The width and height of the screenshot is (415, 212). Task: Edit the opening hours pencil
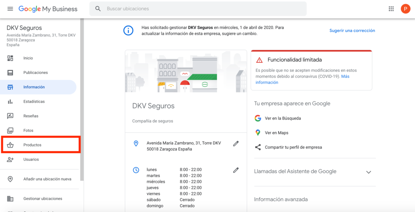point(236,170)
